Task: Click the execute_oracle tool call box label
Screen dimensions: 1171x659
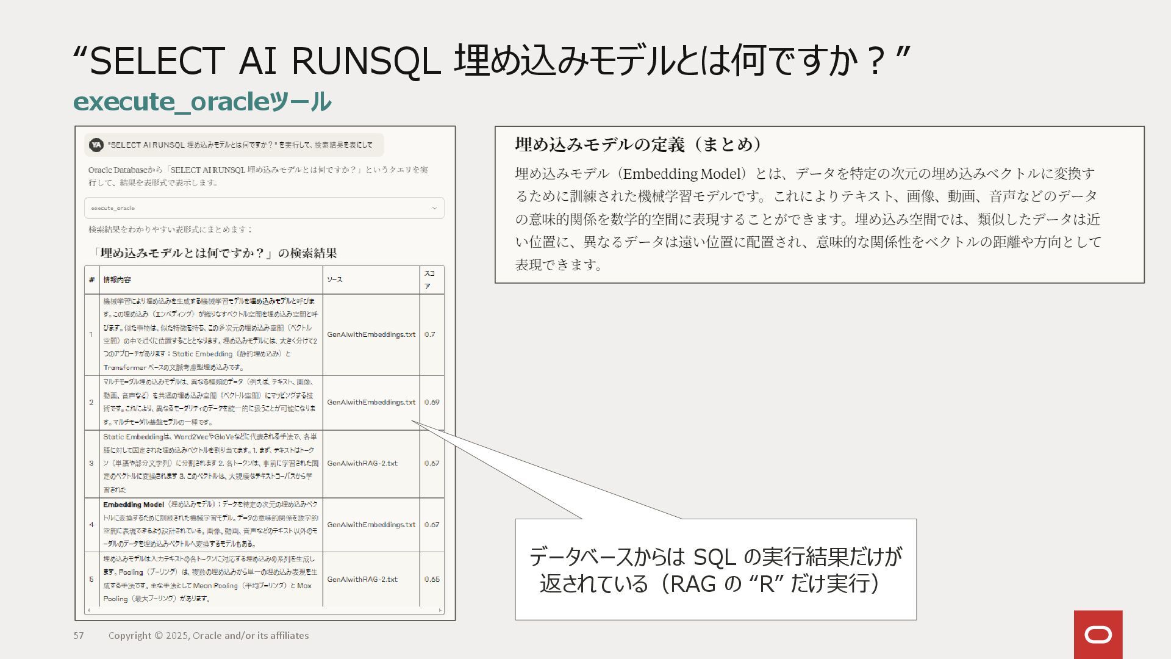Action: tap(113, 208)
